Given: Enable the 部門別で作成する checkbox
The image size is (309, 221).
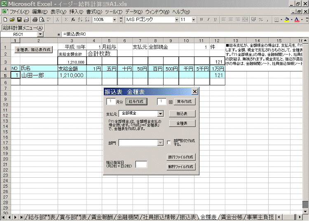Looking at the screenshot, I should 169,143.
